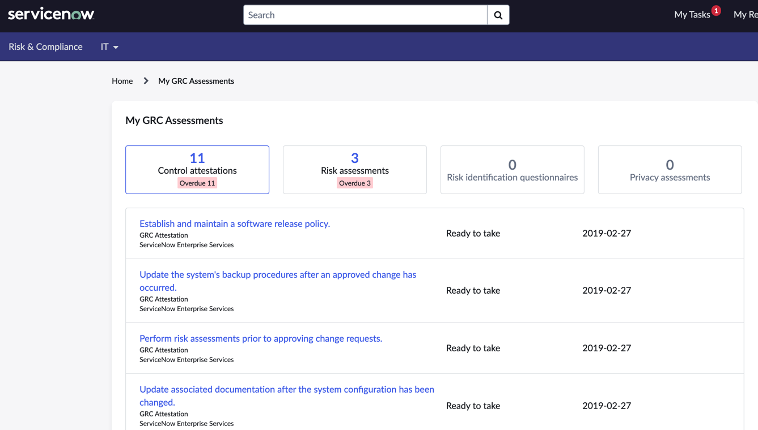758x430 pixels.
Task: Click 2019-02-27 date in associated documentation row
Action: pos(607,406)
